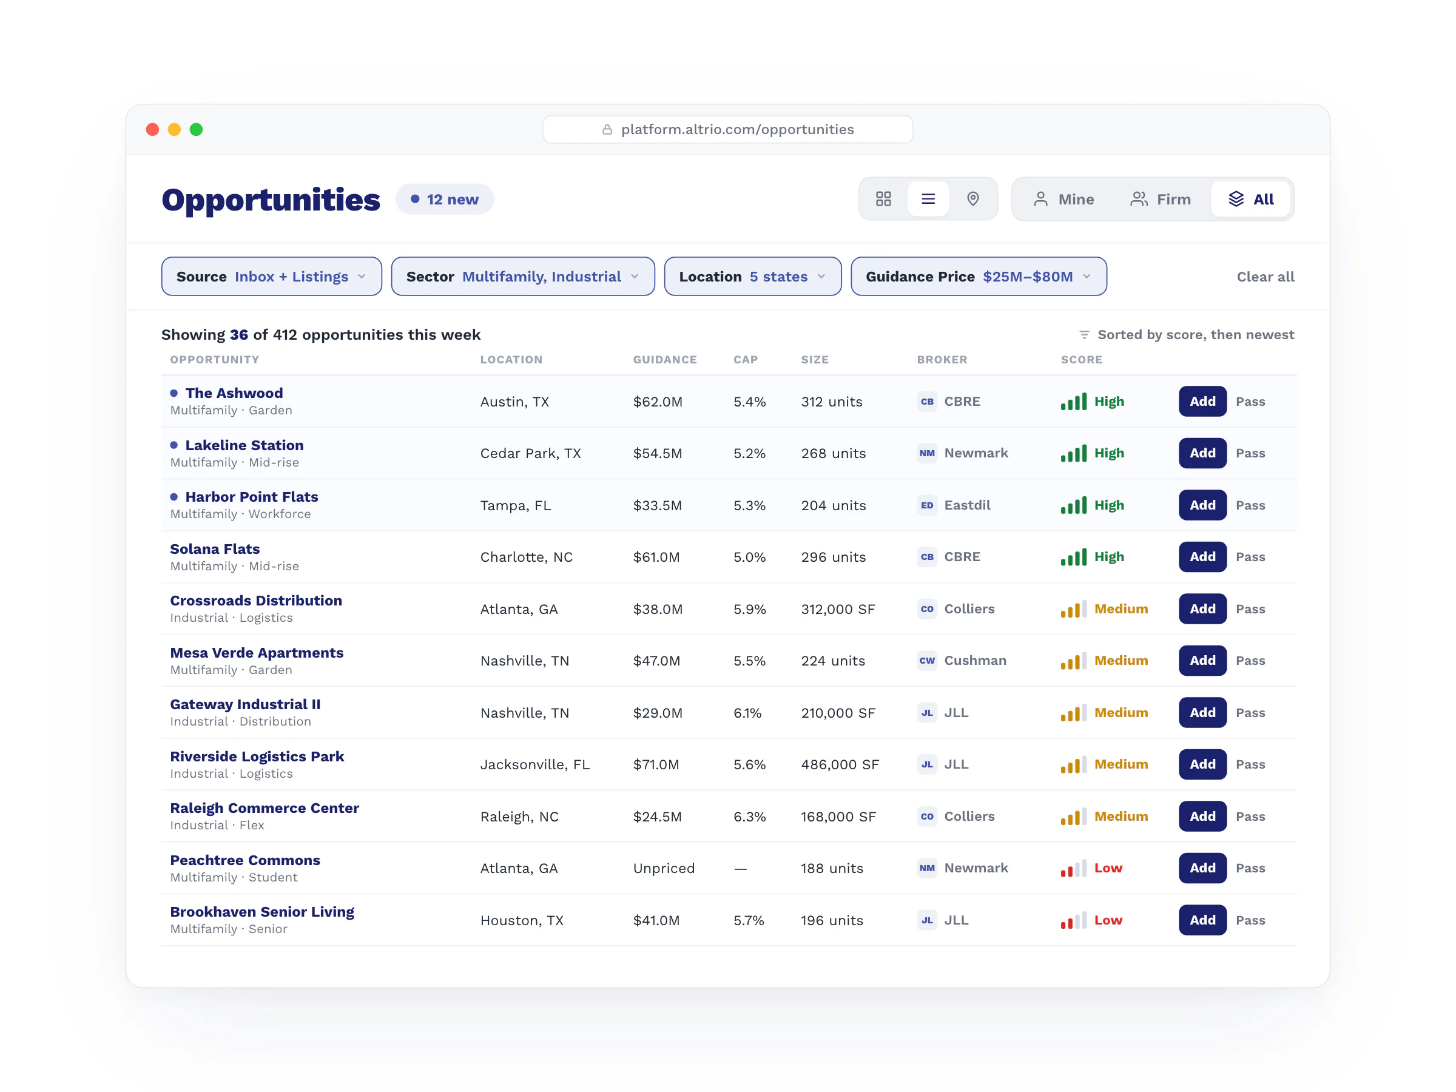Click the CO badge for Raleigh Commerce Center
The width and height of the screenshot is (1456, 1092).
[x=927, y=816]
